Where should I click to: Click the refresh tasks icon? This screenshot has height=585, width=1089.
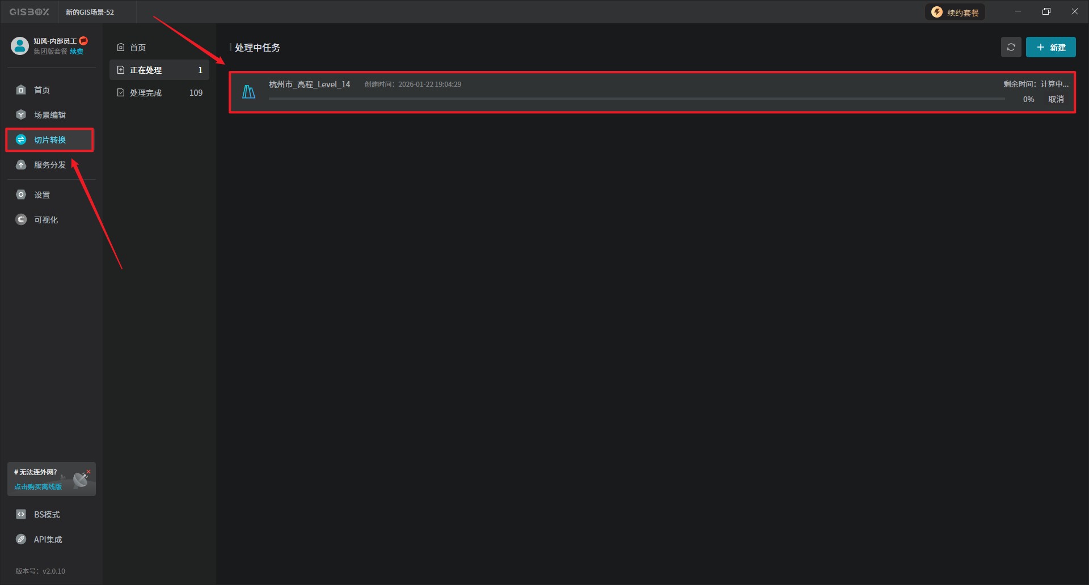(x=1011, y=48)
